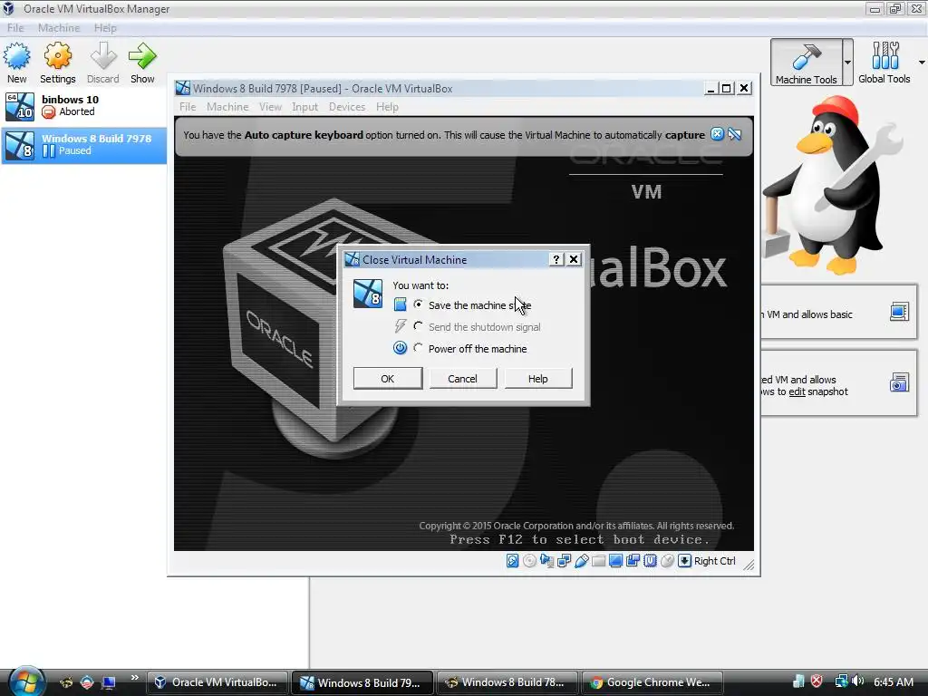Open Help menu in VirtualBox Manager
Screen dimensions: 928x696
pos(105,28)
